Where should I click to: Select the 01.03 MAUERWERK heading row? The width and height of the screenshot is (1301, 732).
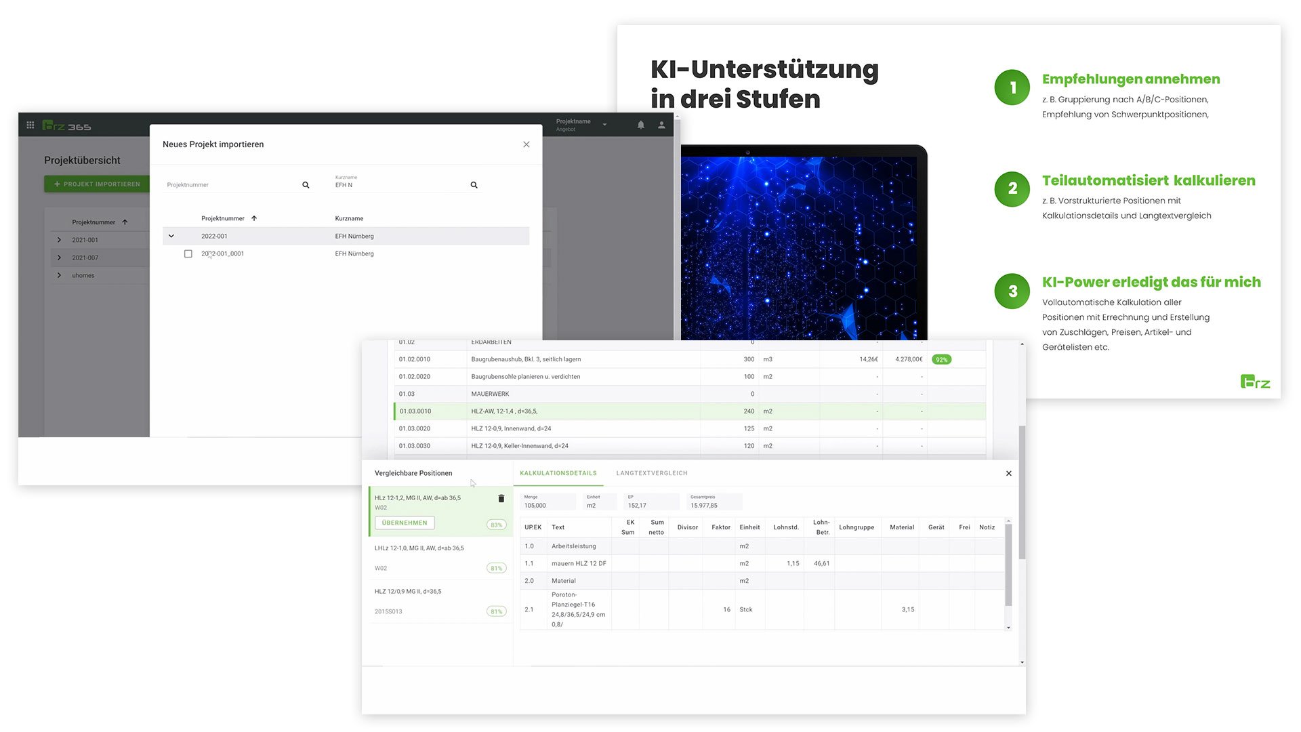coord(690,394)
